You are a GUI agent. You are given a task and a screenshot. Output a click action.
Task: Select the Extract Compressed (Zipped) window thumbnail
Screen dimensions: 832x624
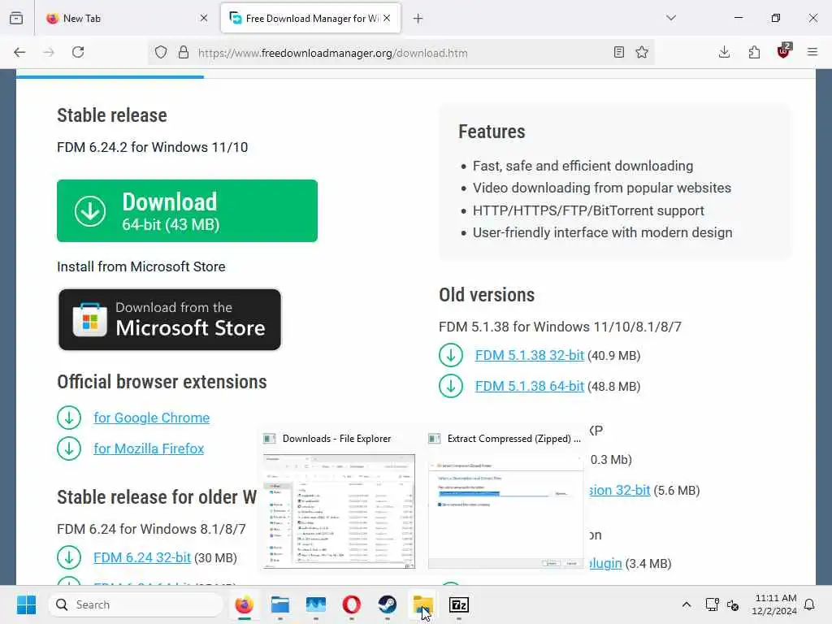point(505,500)
